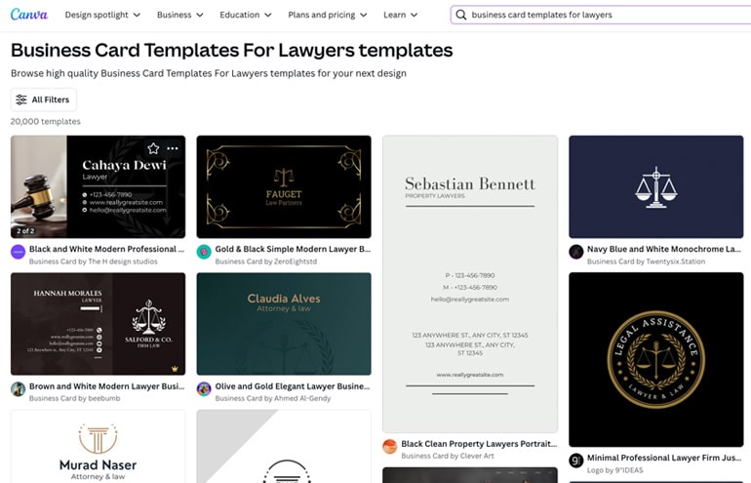Open the Learn menu
Screen dimensions: 751x483
[400, 16]
